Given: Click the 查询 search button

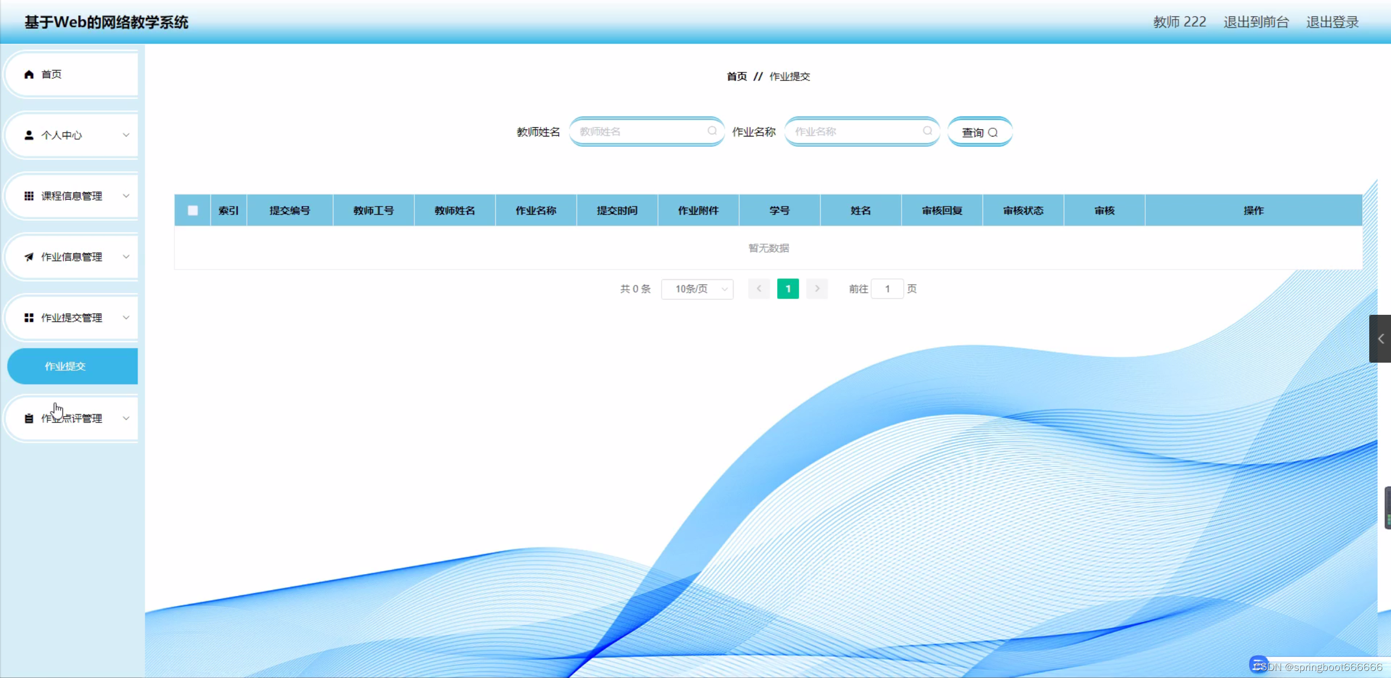Looking at the screenshot, I should click(x=979, y=133).
